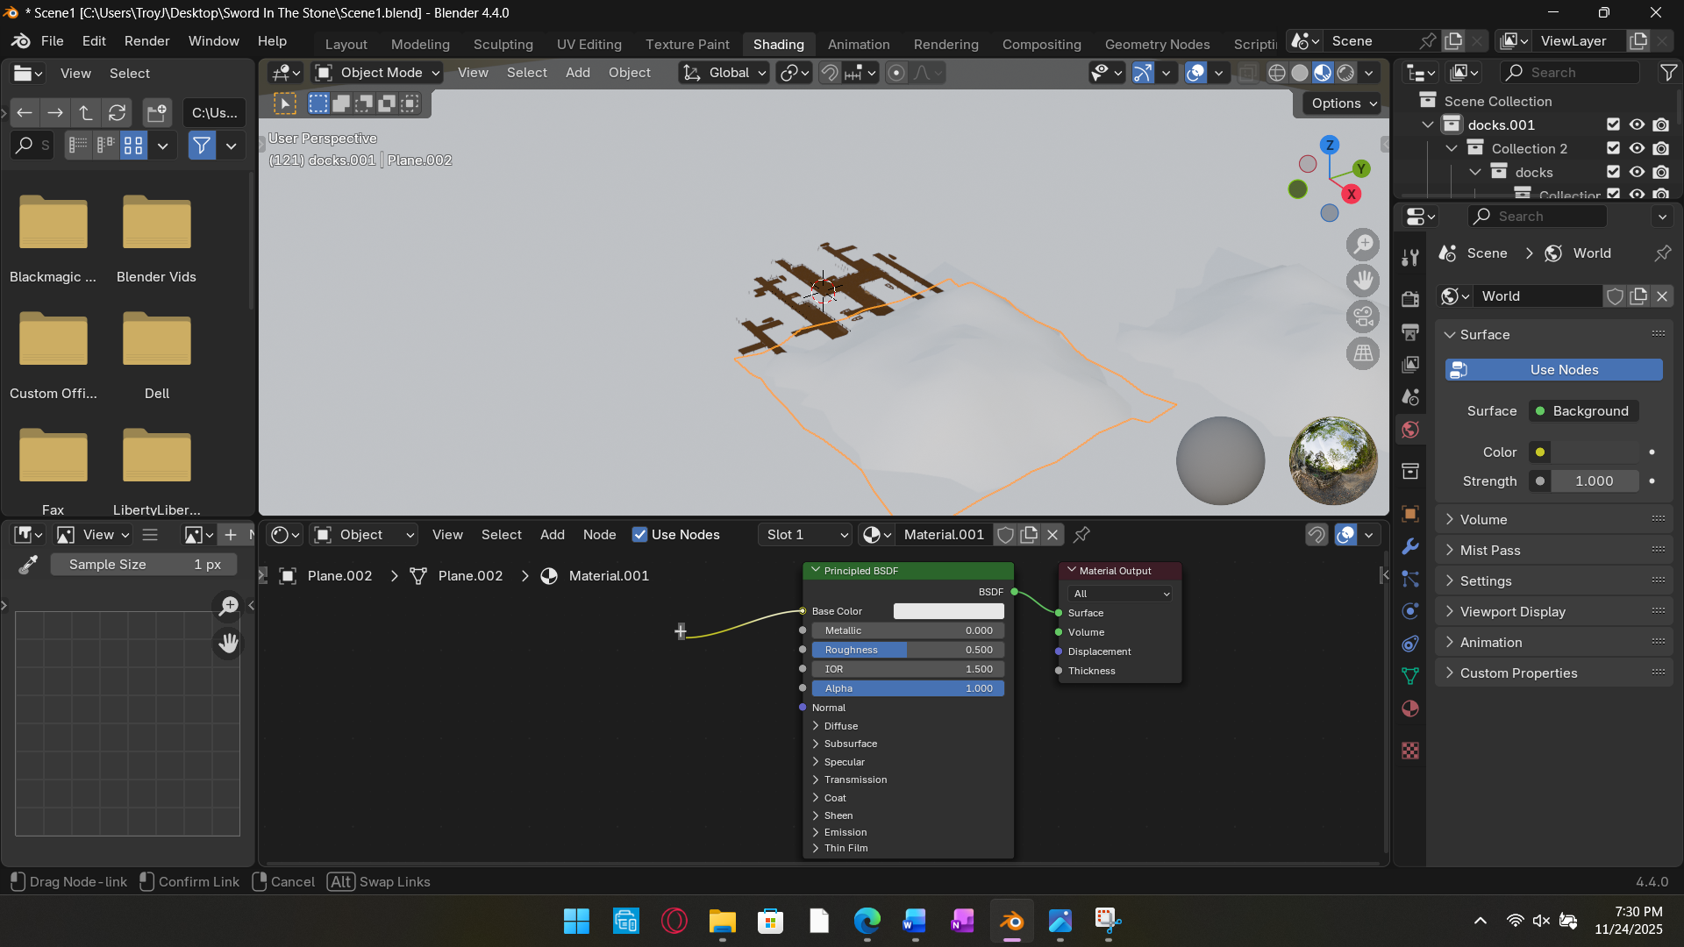Open the Object Data properties tab
The width and height of the screenshot is (1684, 947).
[1410, 676]
